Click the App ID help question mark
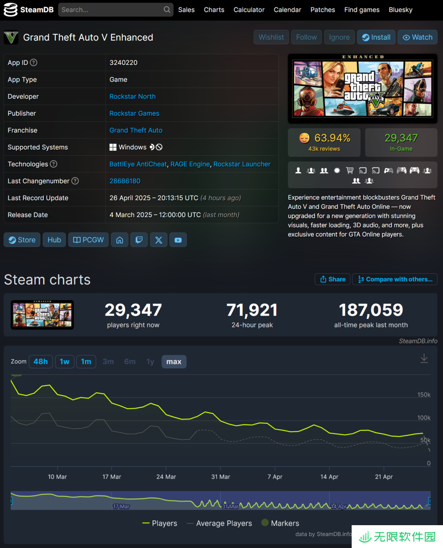 tap(33, 63)
